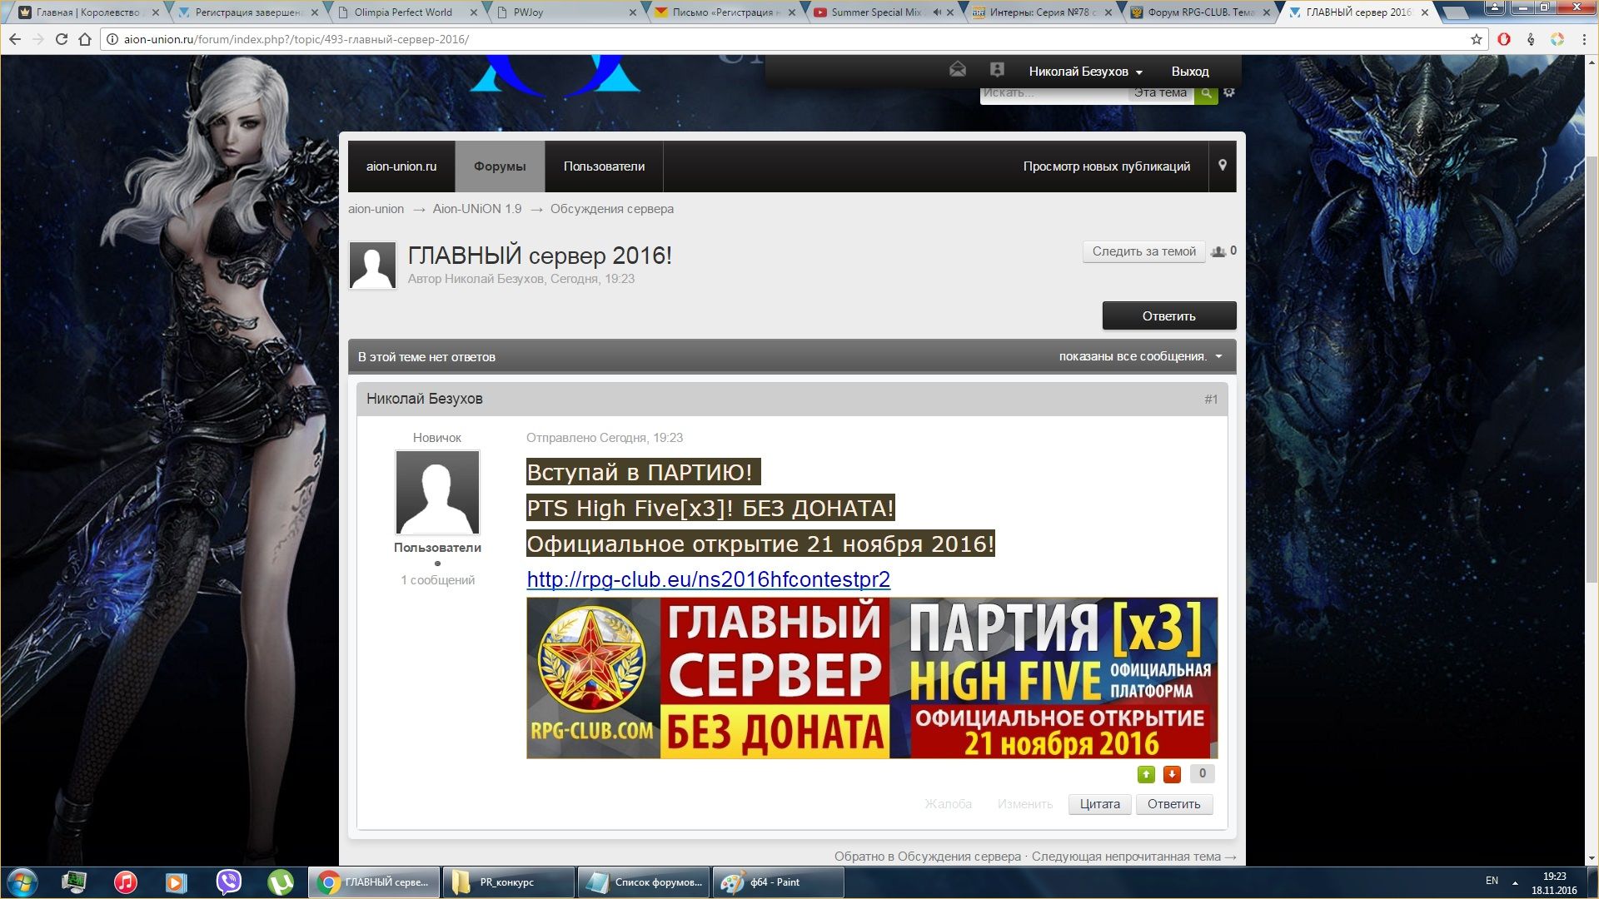Open Viber from the taskbar

pos(228,882)
